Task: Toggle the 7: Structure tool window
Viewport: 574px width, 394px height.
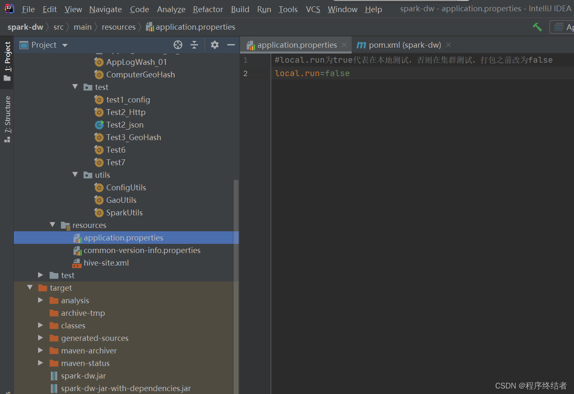Action: (x=7, y=120)
